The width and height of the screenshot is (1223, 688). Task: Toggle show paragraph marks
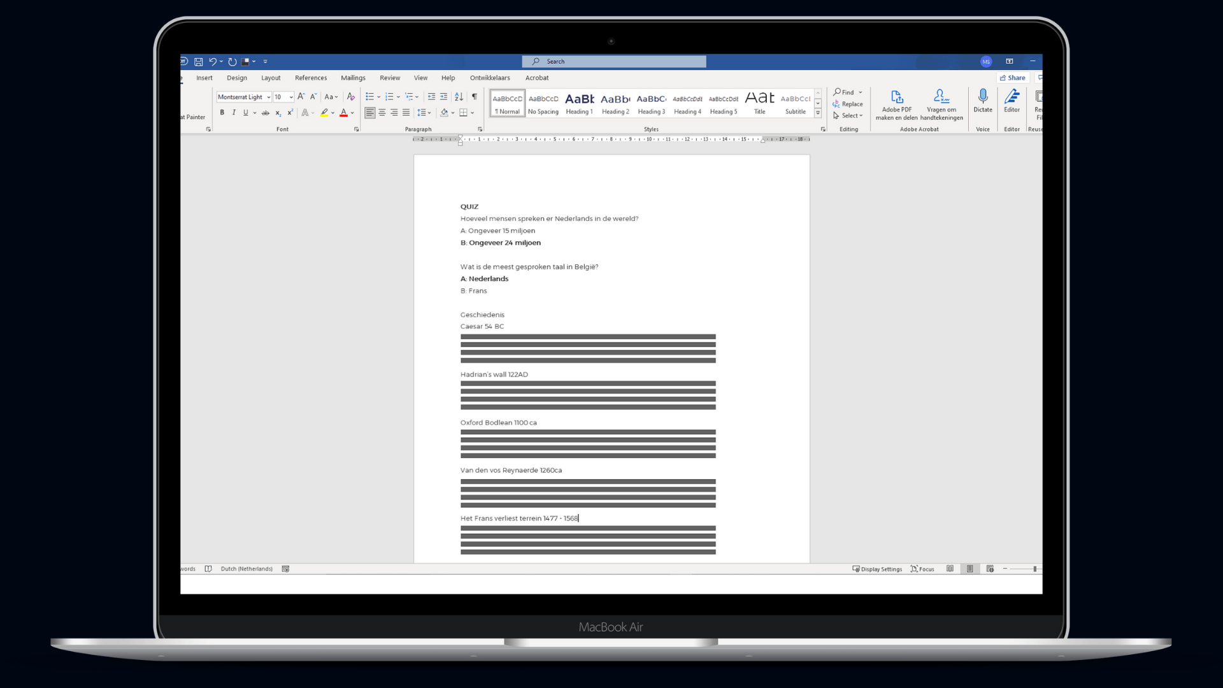[474, 97]
